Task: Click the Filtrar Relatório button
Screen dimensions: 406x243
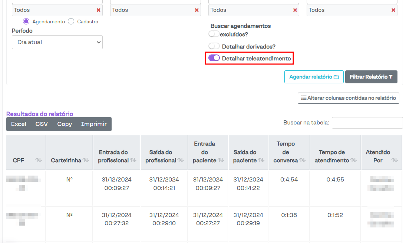Action: [371, 77]
